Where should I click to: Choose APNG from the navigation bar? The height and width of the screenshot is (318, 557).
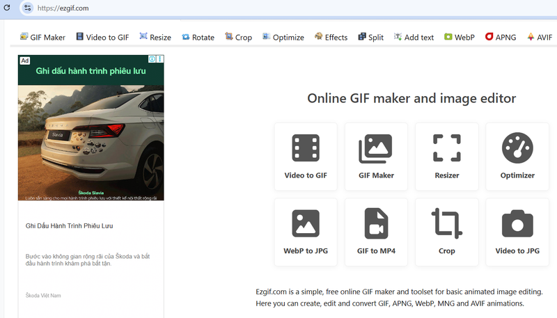click(501, 38)
